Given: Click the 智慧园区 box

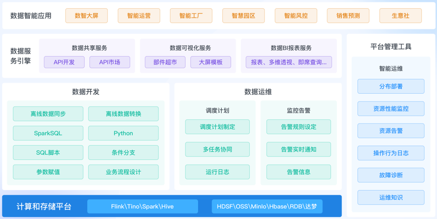Looking at the screenshot, I should 243,16.
